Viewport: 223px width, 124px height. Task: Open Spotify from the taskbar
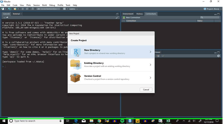(122, 121)
